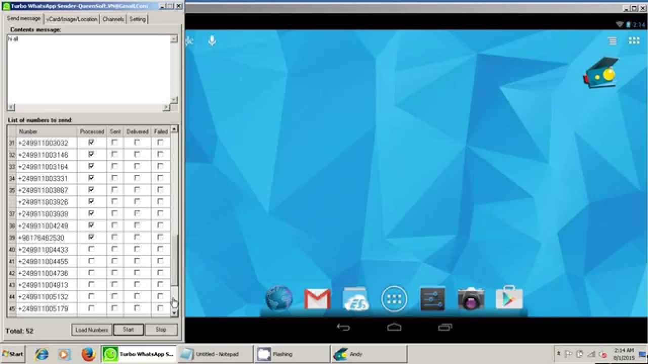The image size is (648, 364).
Task: Click the Number column header
Action: click(x=47, y=131)
